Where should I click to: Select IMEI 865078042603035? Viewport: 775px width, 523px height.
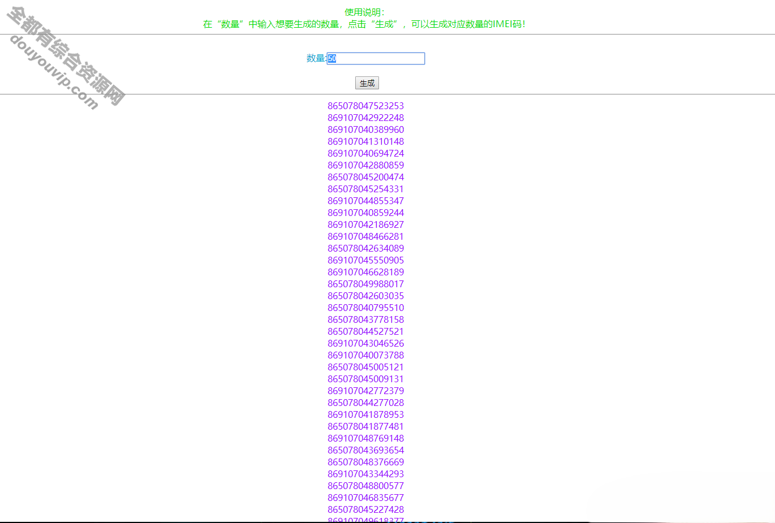click(x=366, y=296)
